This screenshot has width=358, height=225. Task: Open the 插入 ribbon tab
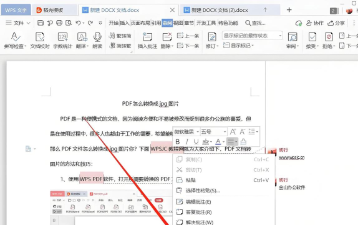point(125,23)
